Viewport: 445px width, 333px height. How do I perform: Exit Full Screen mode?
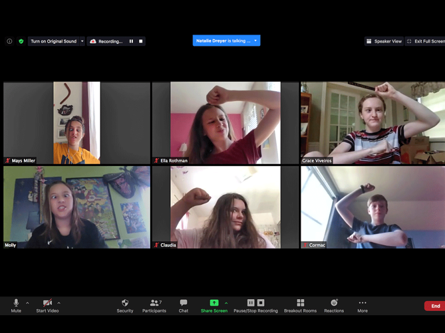pos(425,41)
